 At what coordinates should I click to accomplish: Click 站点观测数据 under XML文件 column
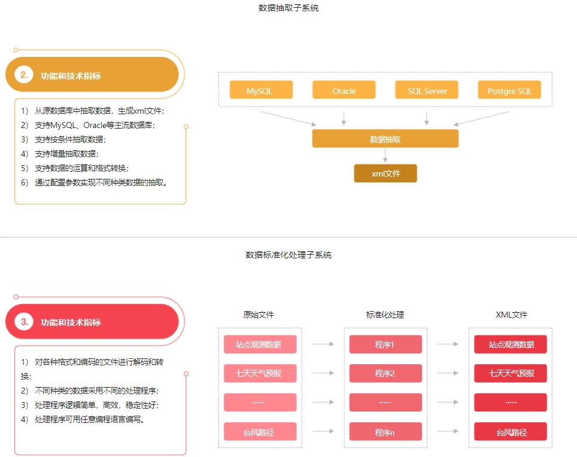[x=511, y=345]
